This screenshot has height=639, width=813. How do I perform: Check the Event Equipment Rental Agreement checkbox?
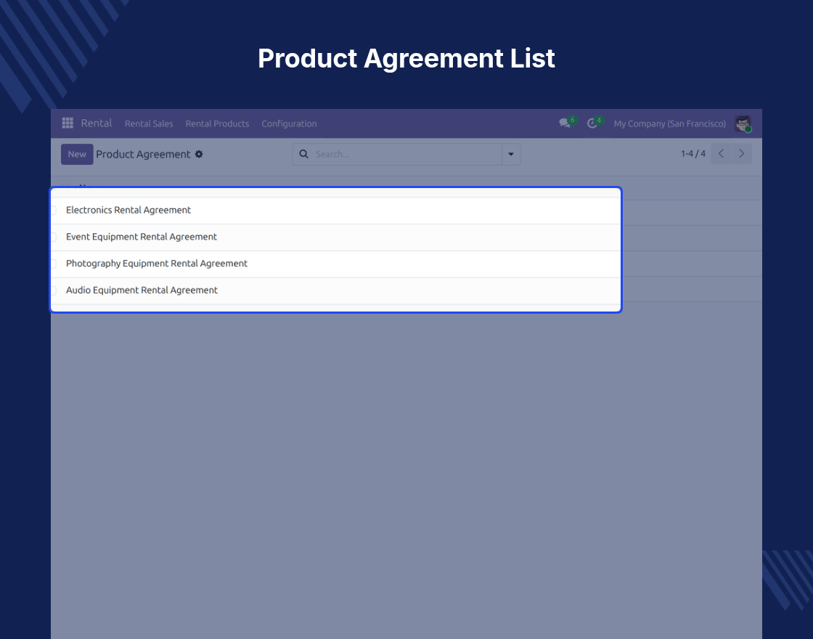(53, 237)
